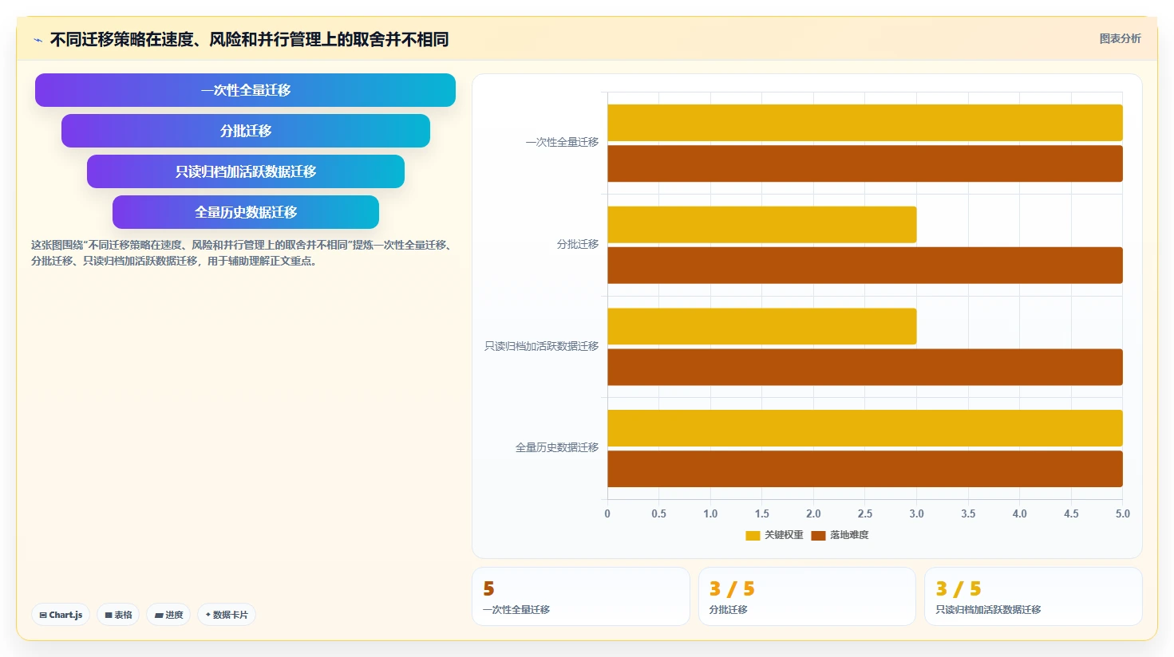Click the 表格 tag chip
Image resolution: width=1174 pixels, height=657 pixels.
click(118, 615)
